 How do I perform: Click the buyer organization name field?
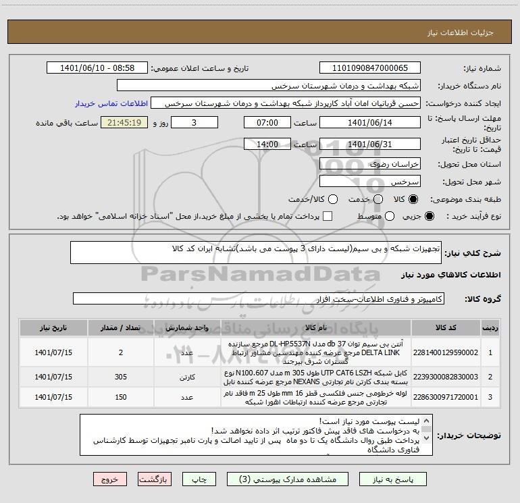269,86
